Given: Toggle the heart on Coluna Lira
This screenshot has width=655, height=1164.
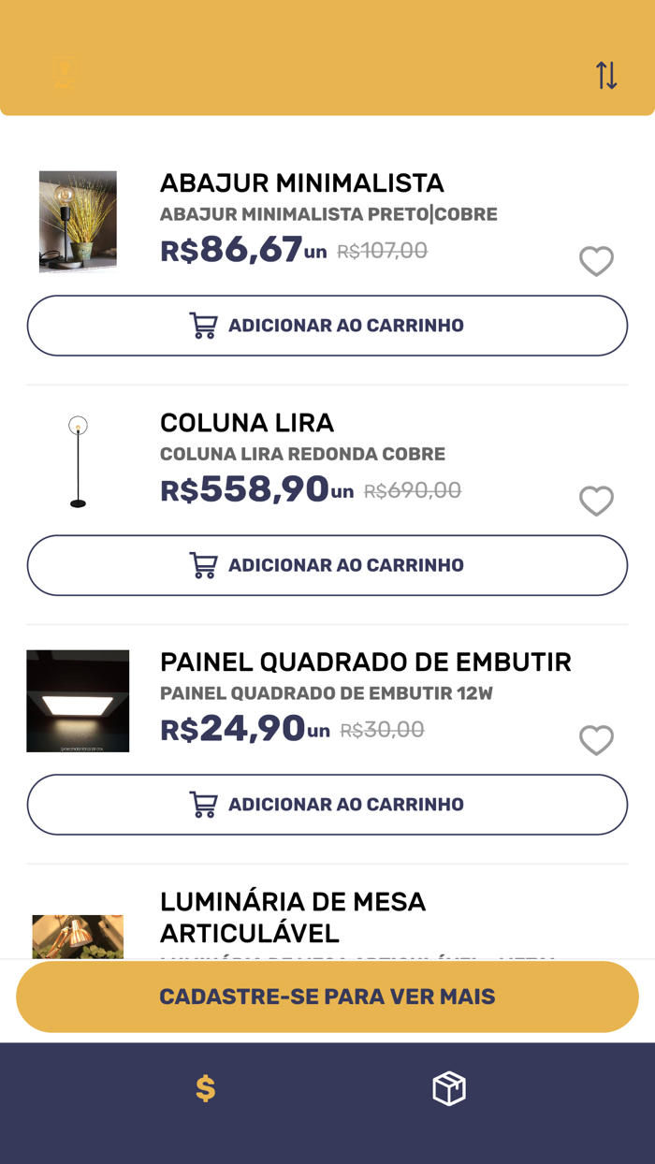Looking at the screenshot, I should [x=597, y=501].
